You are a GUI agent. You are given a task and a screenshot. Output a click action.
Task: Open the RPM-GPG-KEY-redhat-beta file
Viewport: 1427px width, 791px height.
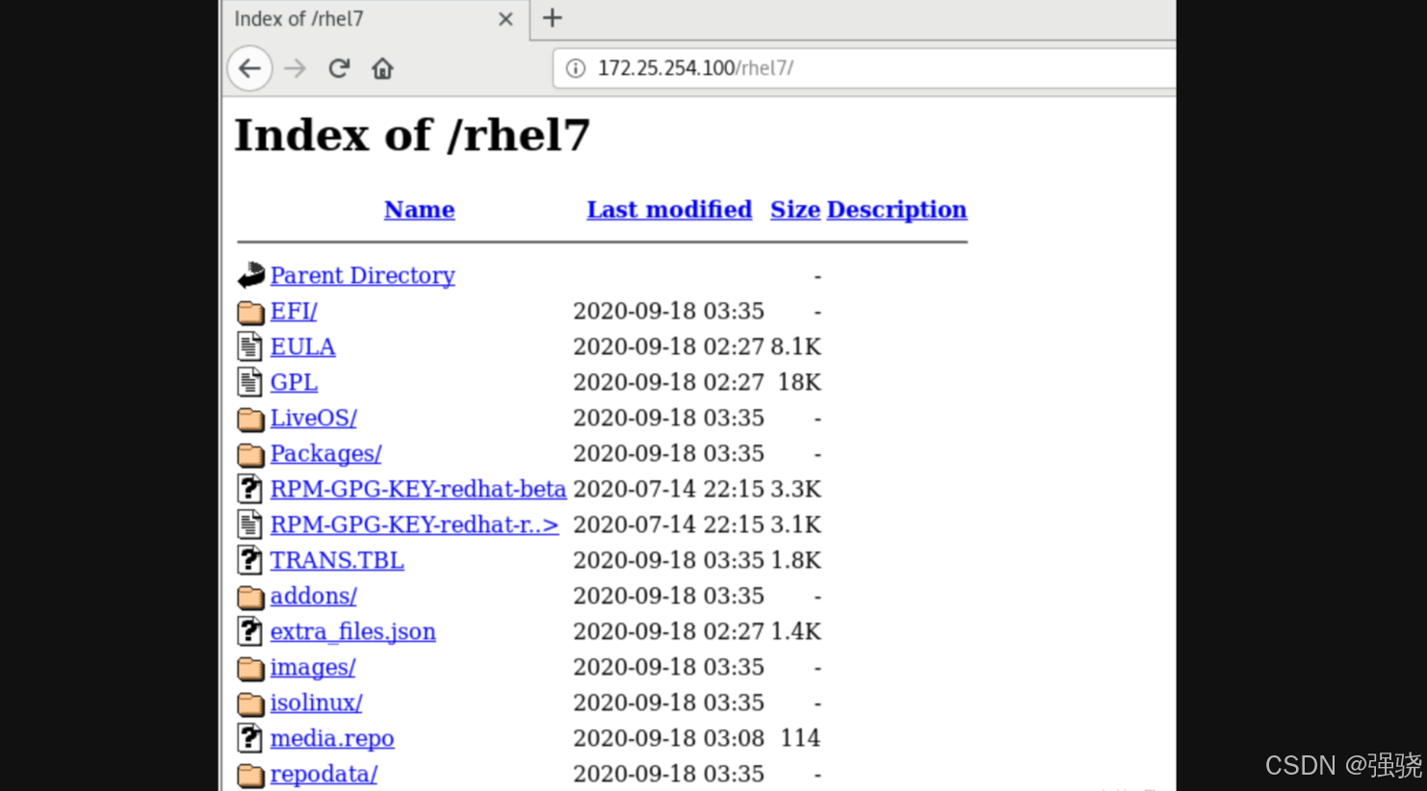pyautogui.click(x=418, y=489)
